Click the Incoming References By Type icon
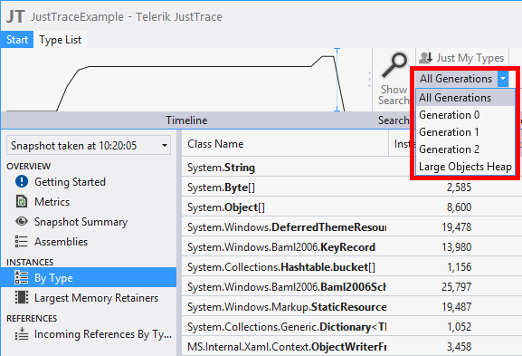 click(22, 333)
